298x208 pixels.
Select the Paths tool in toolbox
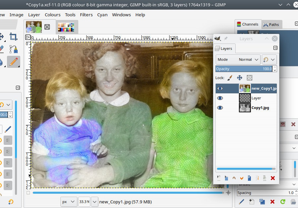[13, 49]
